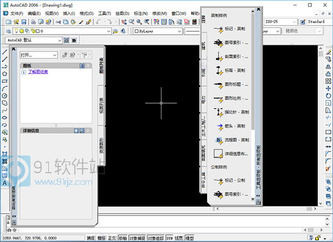Screen dimensions: 333x242
Task: Click the ByLayer color control swatch
Action: coord(137,32)
